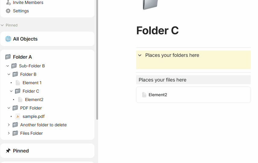Open the Pinned widget title
This screenshot has height=163, width=258.
click(x=21, y=151)
